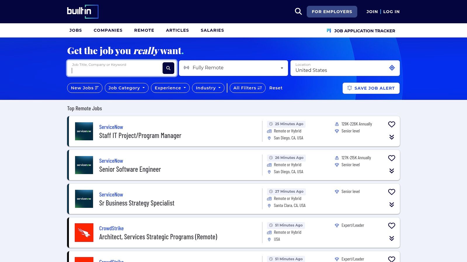Click the 'Top Remote Jobs' heading
Image resolution: width=467 pixels, height=262 pixels.
pyautogui.click(x=85, y=108)
